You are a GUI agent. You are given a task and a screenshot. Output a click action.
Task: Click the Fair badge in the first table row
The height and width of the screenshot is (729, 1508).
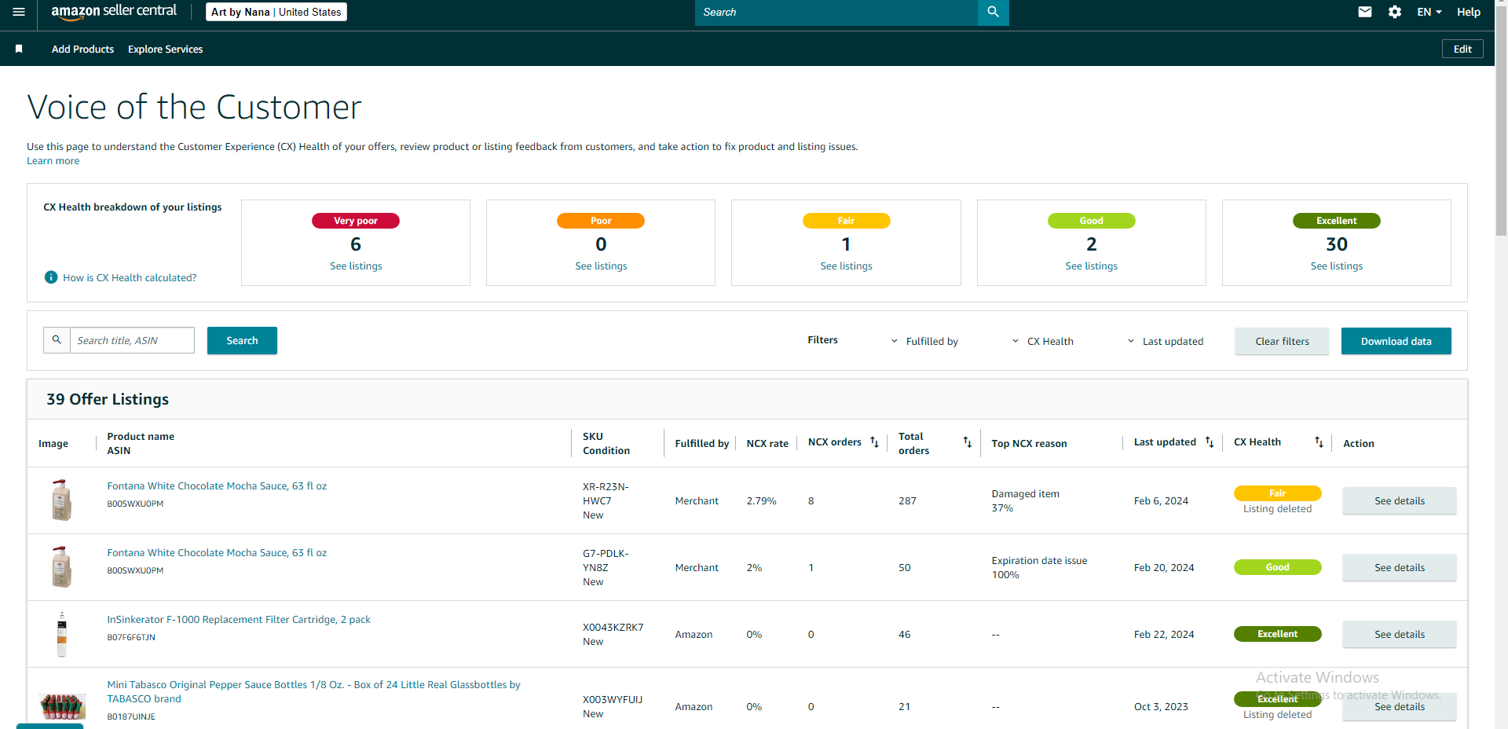(1277, 493)
